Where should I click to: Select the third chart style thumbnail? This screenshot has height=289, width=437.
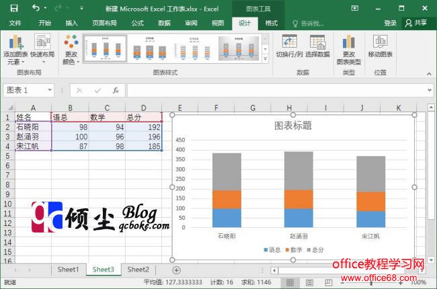coord(194,48)
